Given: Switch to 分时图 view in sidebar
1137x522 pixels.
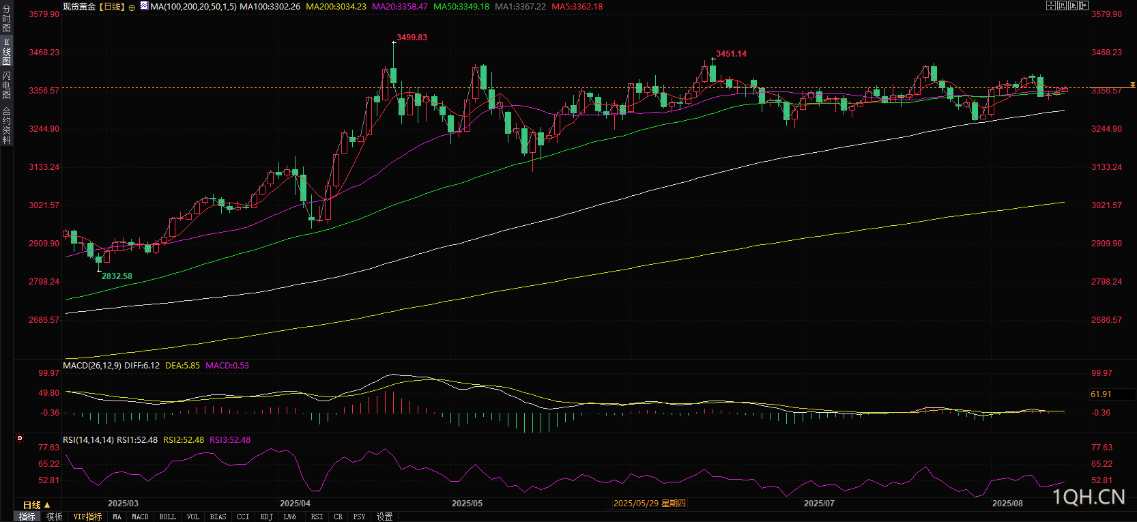Looking at the screenshot, I should [x=6, y=18].
